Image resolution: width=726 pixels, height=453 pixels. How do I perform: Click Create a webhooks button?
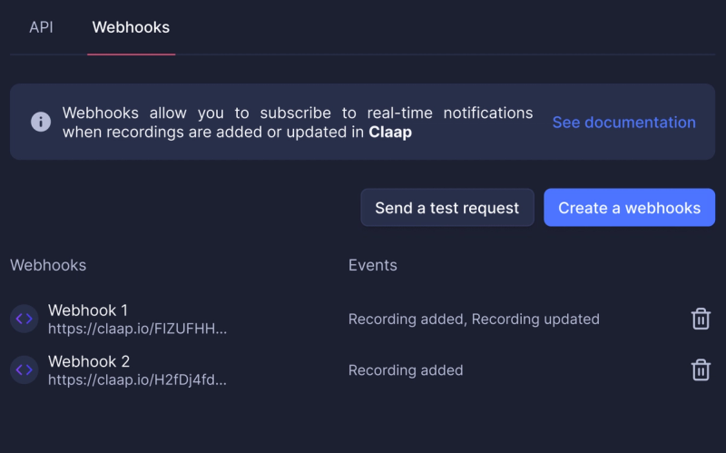[x=629, y=208]
